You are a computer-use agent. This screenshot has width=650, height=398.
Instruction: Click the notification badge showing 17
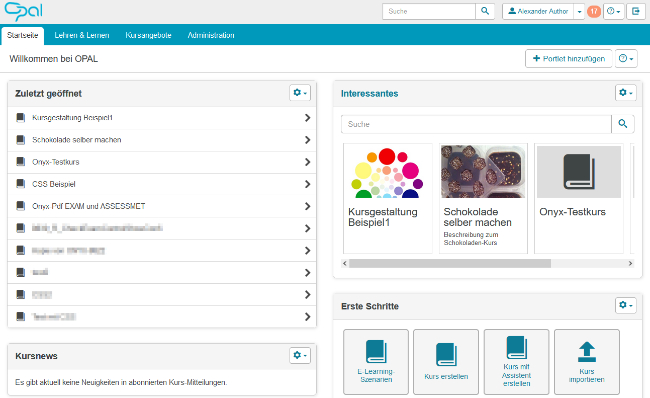(594, 11)
